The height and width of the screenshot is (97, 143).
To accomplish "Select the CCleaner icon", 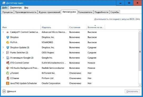I will [x=8, y=78].
